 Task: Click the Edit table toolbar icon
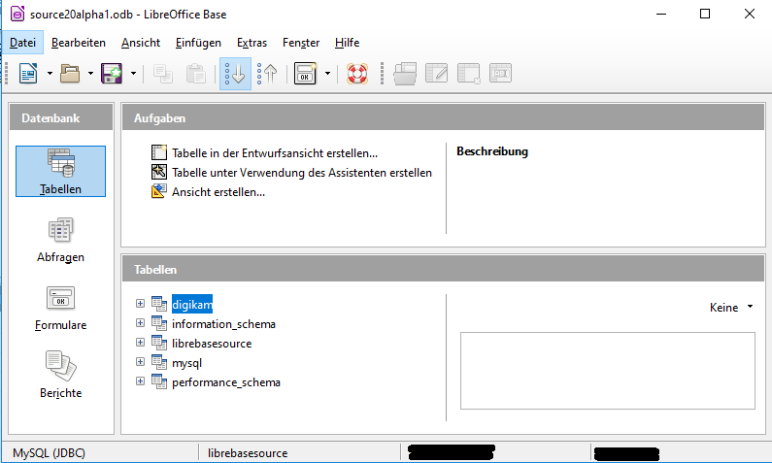pos(437,74)
